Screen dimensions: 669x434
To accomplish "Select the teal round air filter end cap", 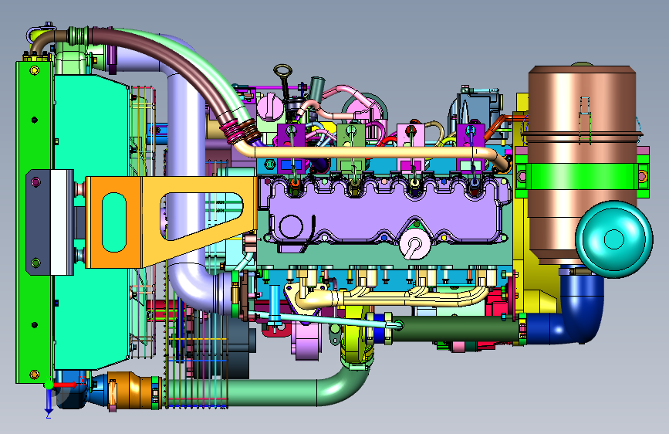I will point(614,239).
